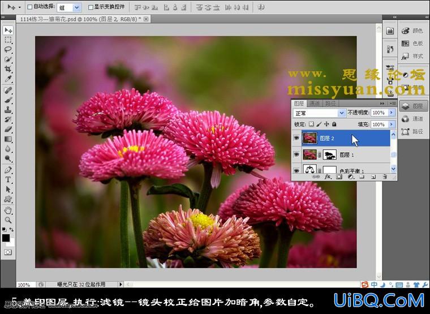
Task: Select the Pen tool
Action: [8, 170]
